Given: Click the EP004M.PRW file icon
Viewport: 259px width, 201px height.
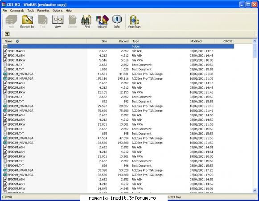Looking at the screenshot, I should pyautogui.click(x=5, y=156).
